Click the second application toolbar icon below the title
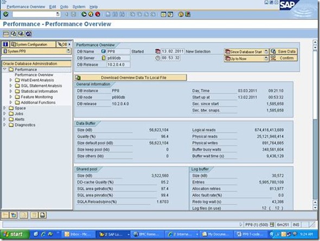The width and height of the screenshot is (320, 241). pos(14,34)
